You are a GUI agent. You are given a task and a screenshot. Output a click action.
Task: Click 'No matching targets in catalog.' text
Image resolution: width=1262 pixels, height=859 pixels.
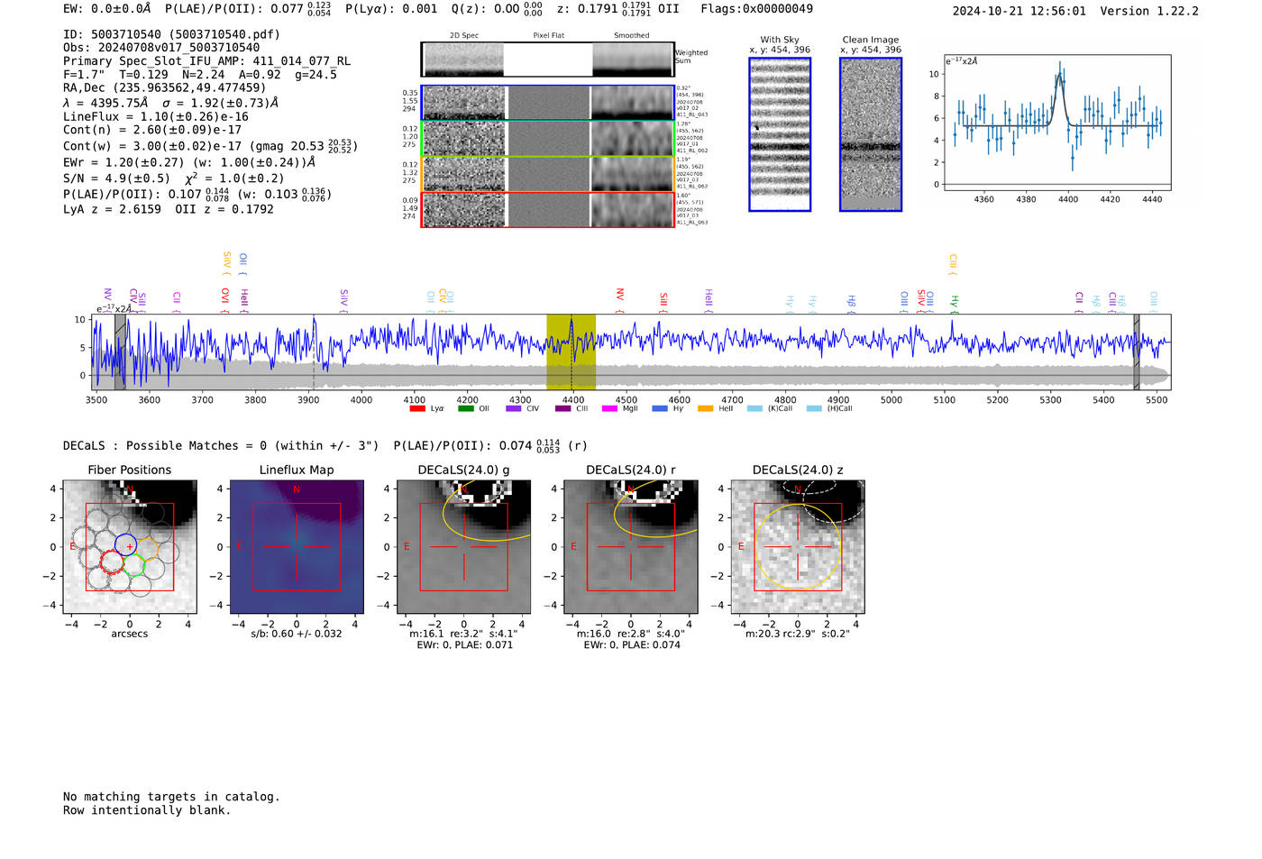tap(171, 797)
